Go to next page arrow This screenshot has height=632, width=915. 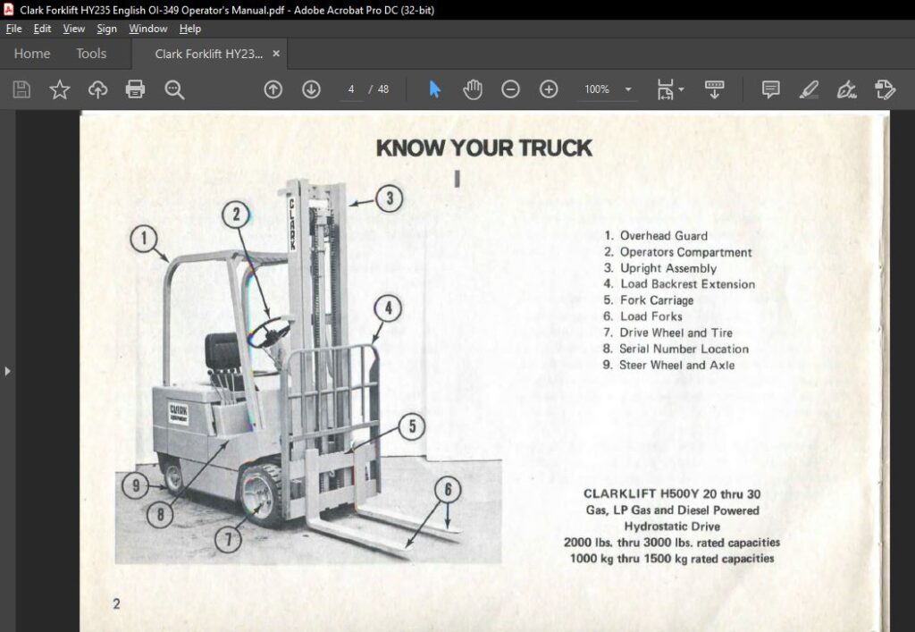311,89
